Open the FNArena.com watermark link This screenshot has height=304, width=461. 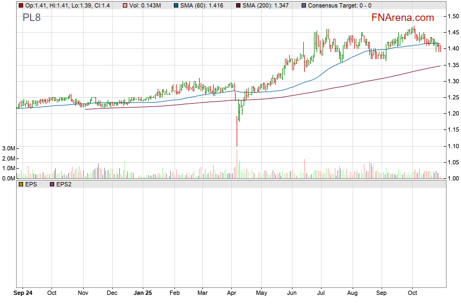point(403,17)
